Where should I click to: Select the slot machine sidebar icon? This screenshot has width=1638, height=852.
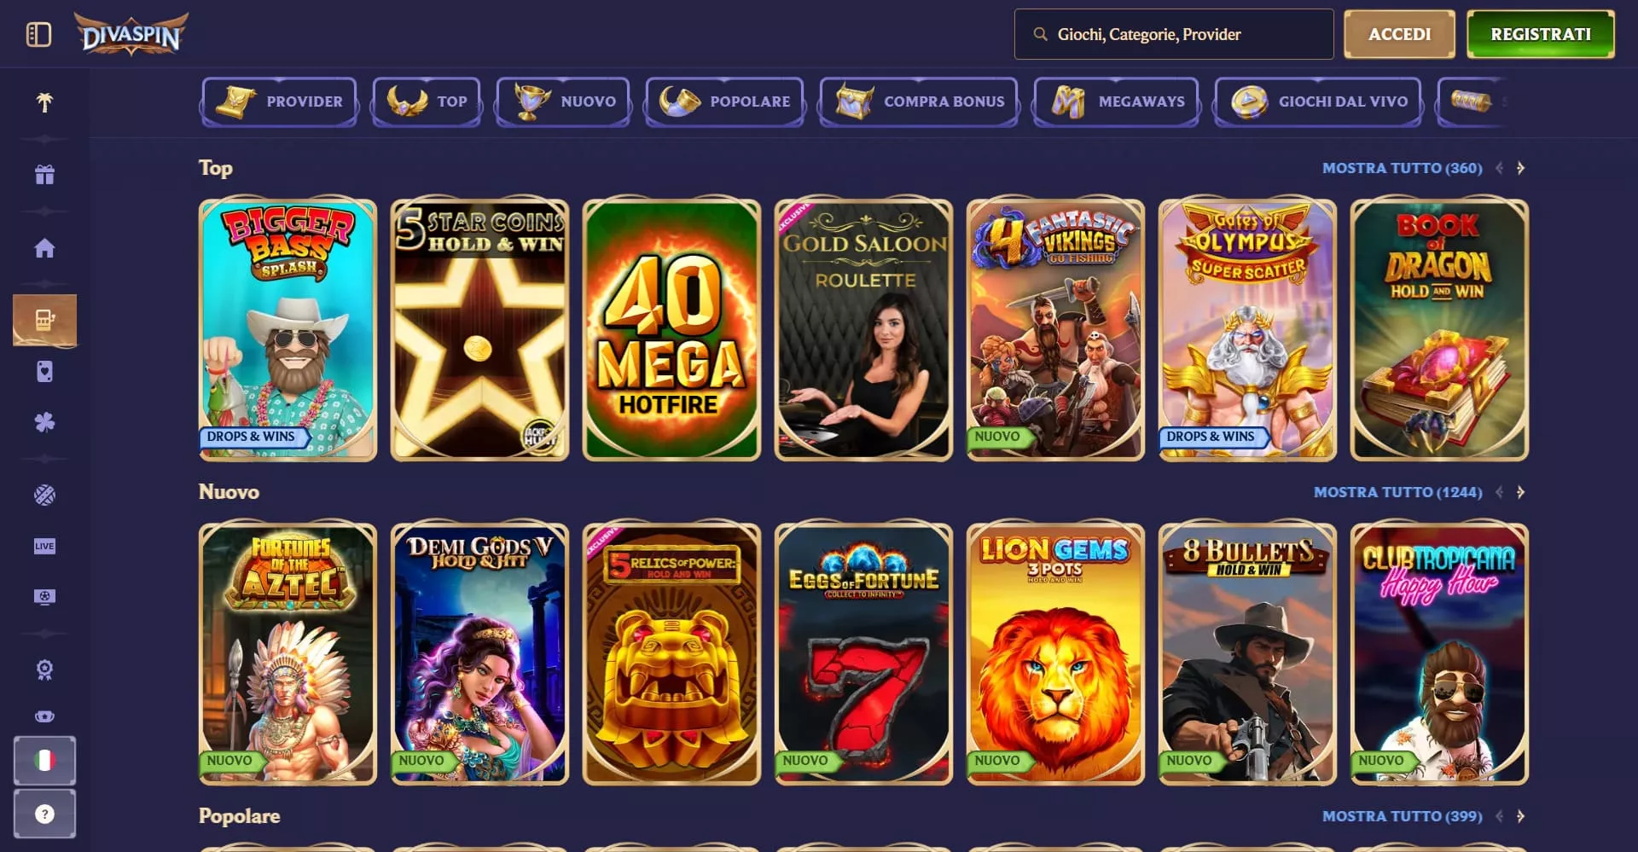pos(44,320)
